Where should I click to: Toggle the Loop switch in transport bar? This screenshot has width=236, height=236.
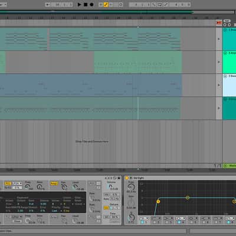pos(160,5)
